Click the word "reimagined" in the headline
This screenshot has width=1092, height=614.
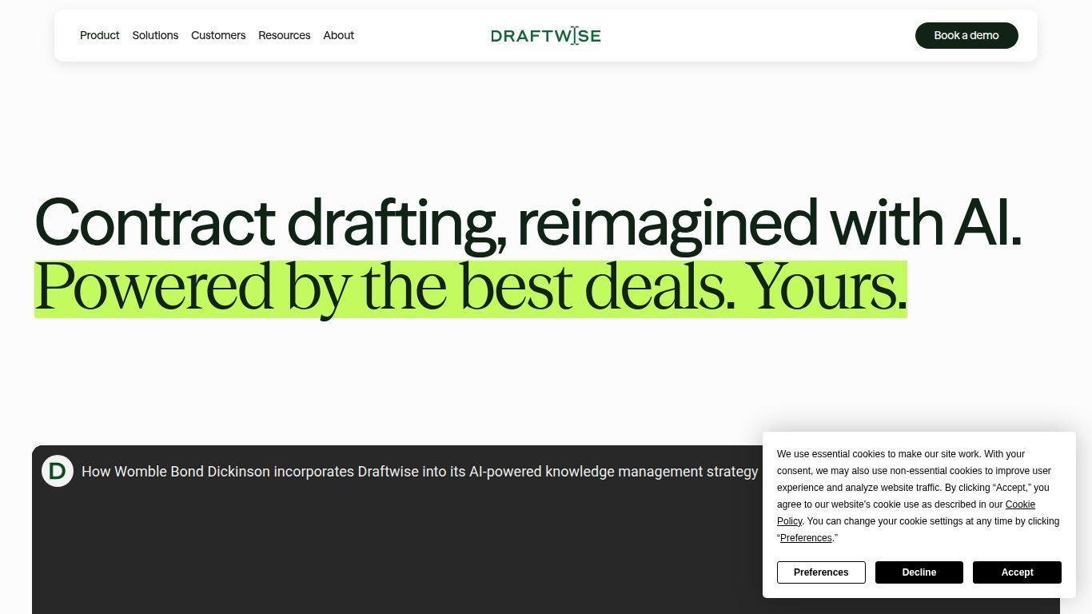668,222
